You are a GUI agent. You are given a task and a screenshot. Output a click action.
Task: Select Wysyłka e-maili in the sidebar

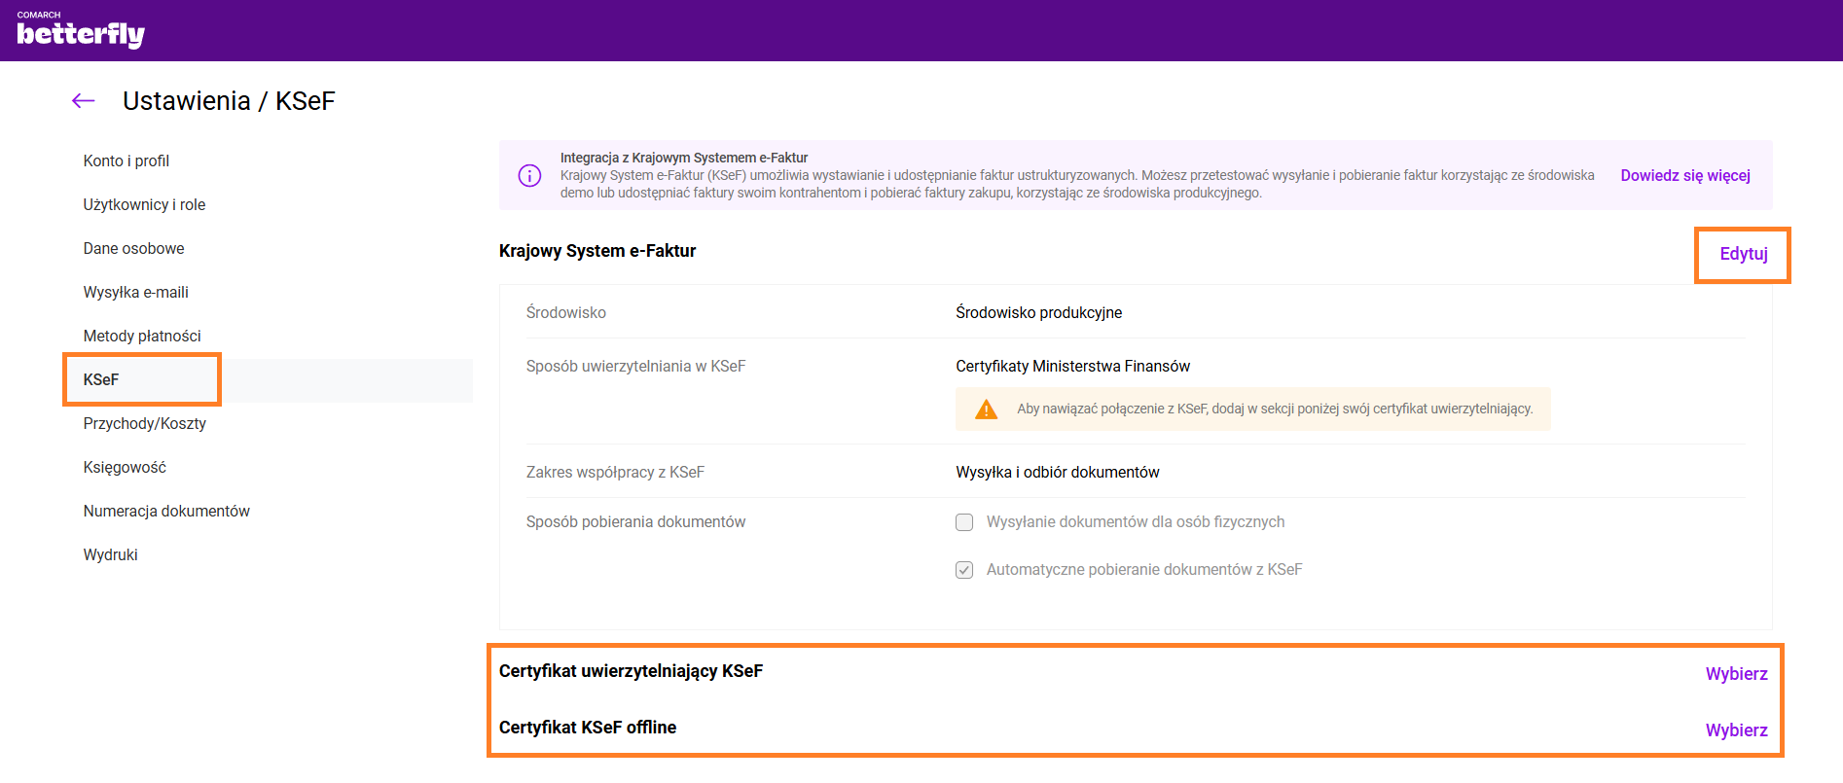click(x=136, y=292)
